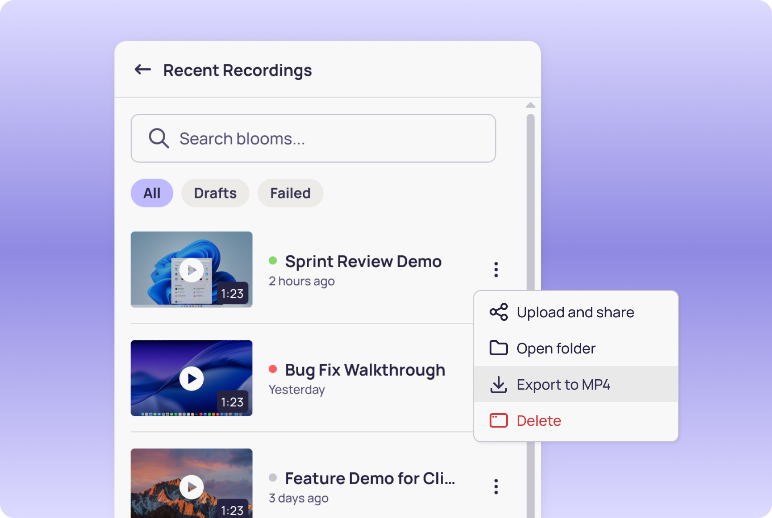This screenshot has width=772, height=518.
Task: Play the Feature Demo for Client recording
Action: tap(191, 487)
